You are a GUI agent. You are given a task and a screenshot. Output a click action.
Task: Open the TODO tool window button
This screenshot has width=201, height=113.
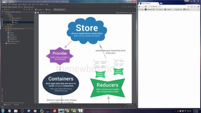[7, 105]
